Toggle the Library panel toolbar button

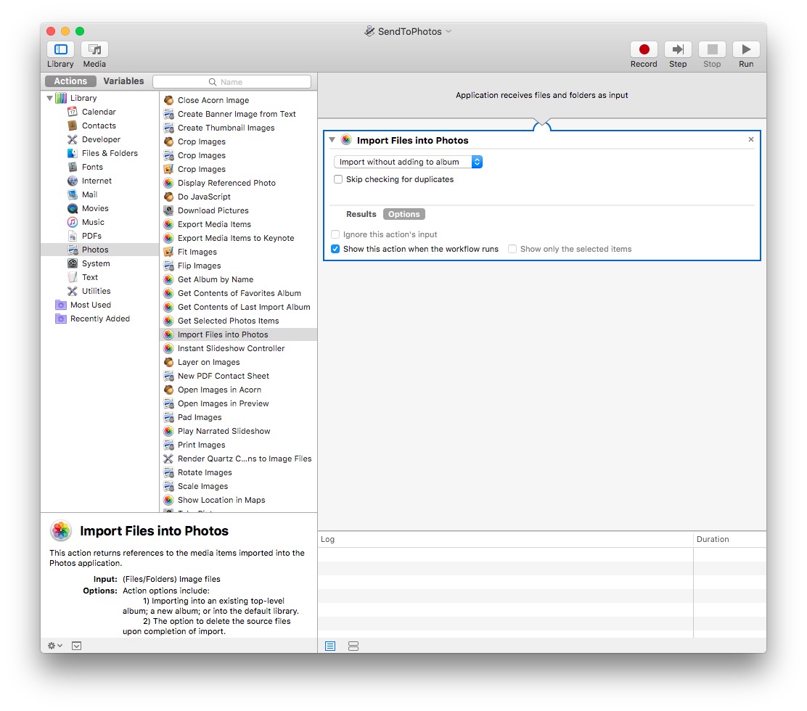point(61,49)
